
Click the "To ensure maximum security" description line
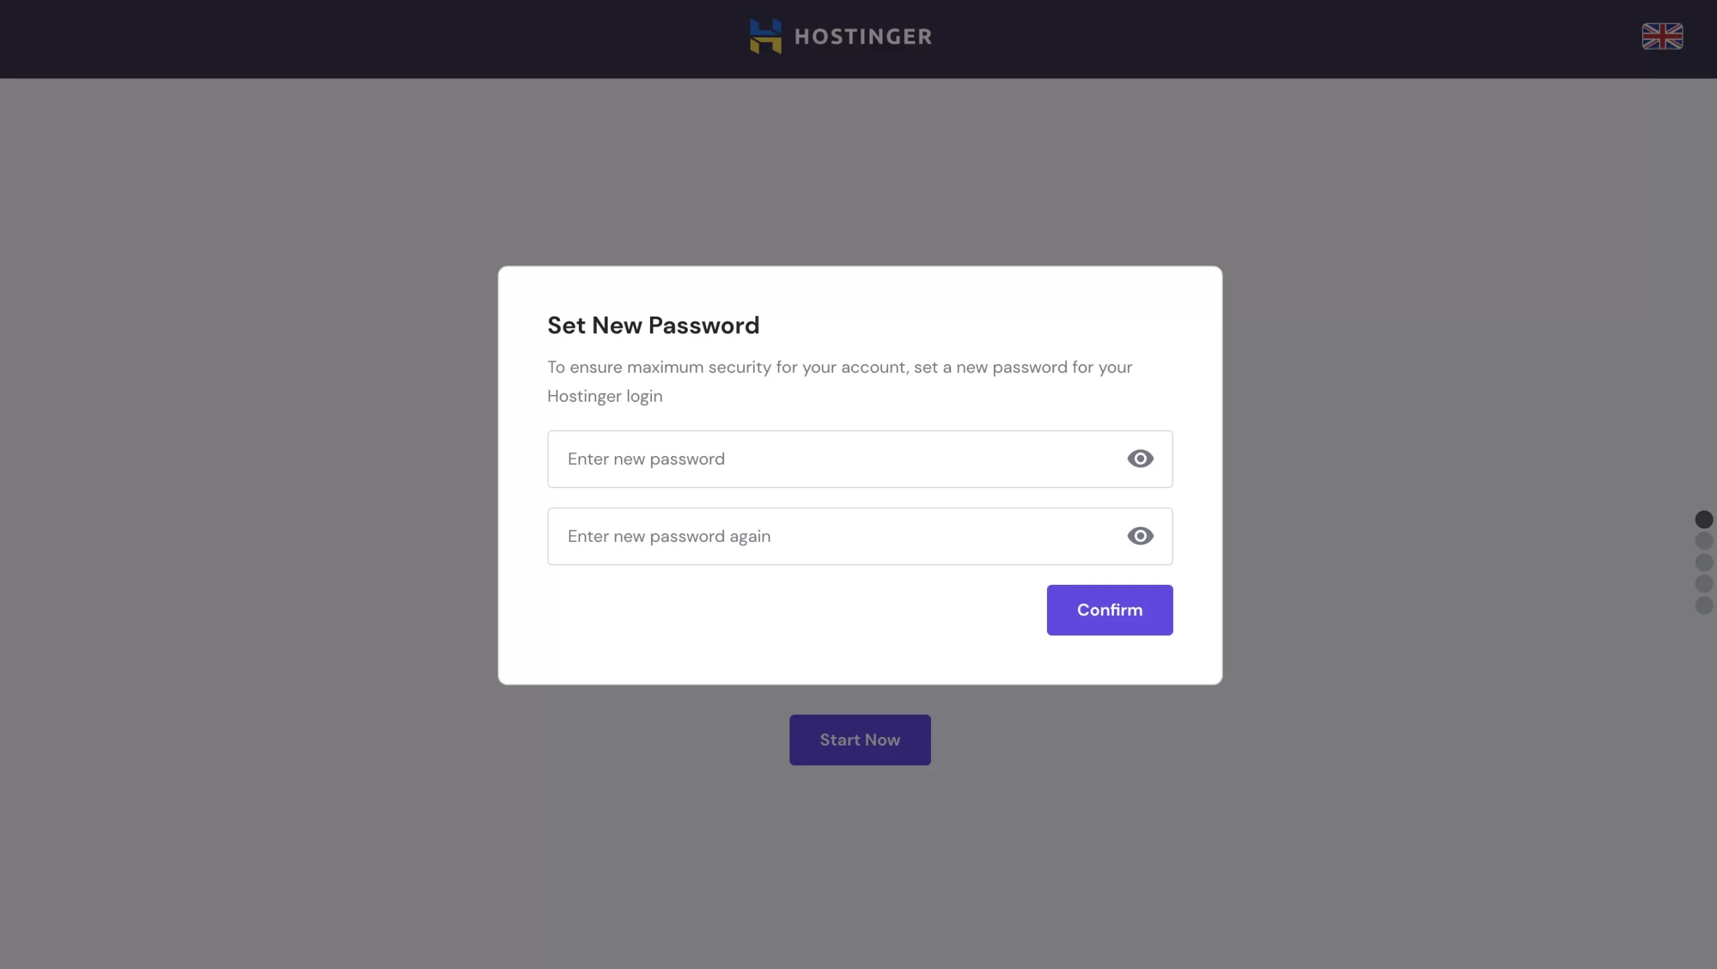[x=840, y=367]
